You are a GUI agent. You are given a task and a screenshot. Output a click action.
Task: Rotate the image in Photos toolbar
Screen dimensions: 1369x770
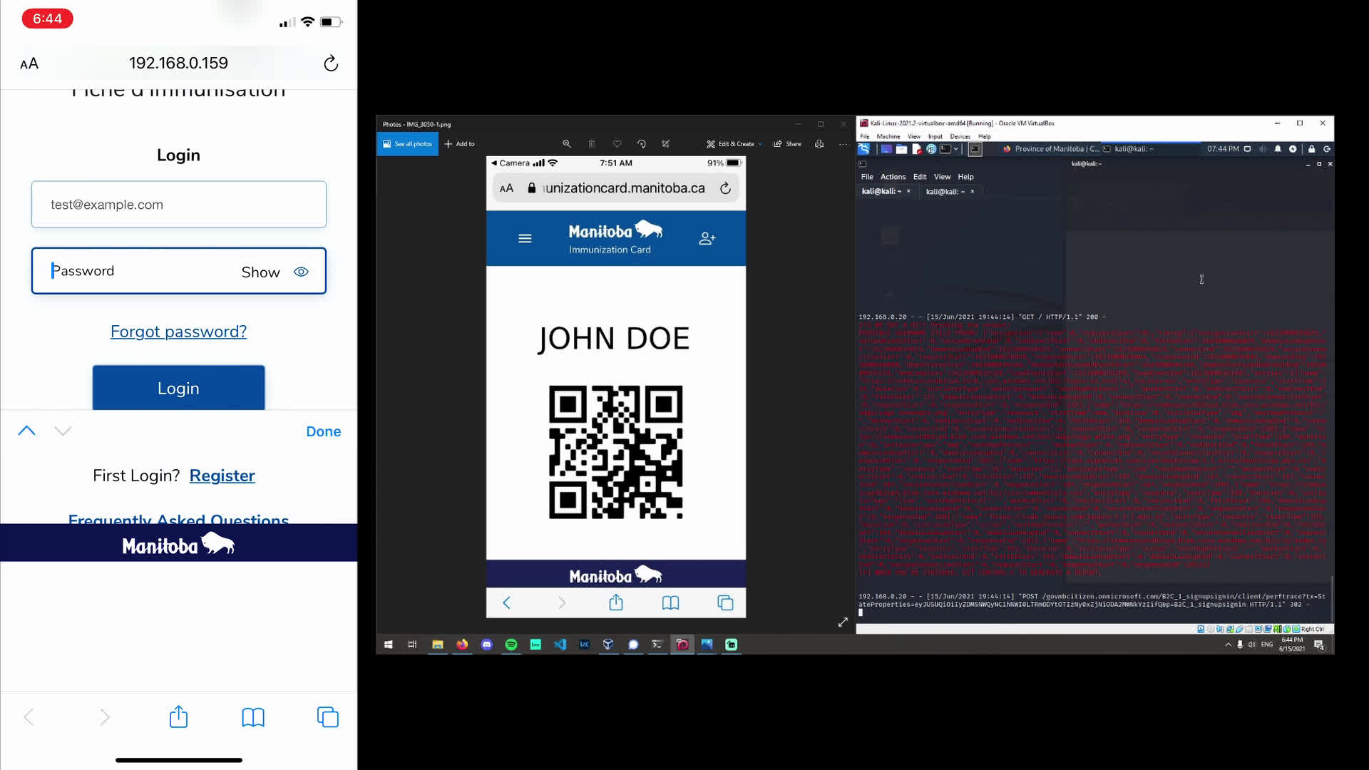641,143
